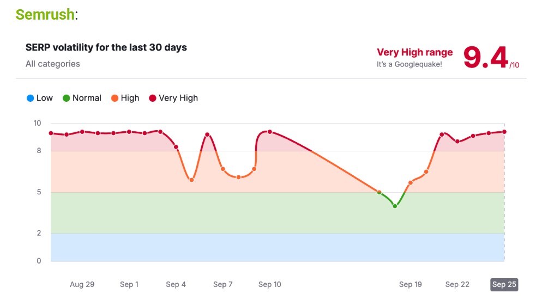Click the last red data point on chart

tap(504, 132)
